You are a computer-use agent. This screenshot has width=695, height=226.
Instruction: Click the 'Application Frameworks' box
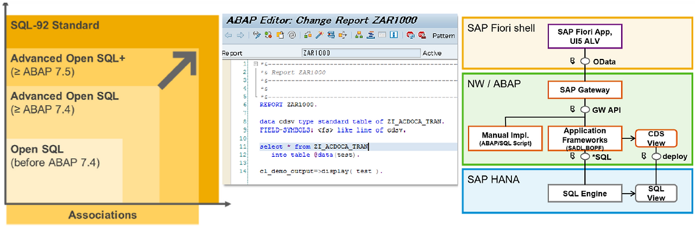(585, 139)
